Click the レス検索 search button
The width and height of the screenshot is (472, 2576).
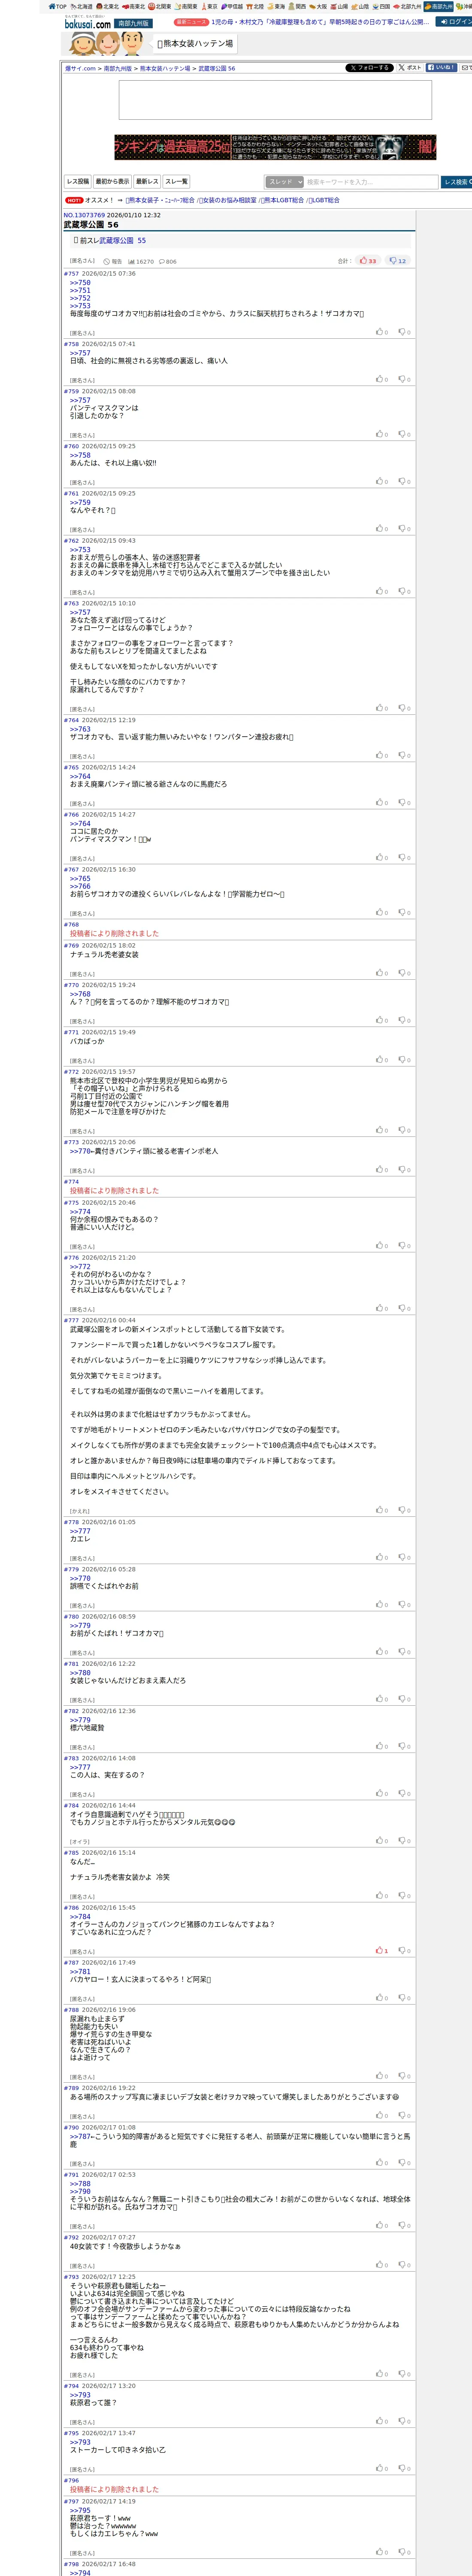456,182
